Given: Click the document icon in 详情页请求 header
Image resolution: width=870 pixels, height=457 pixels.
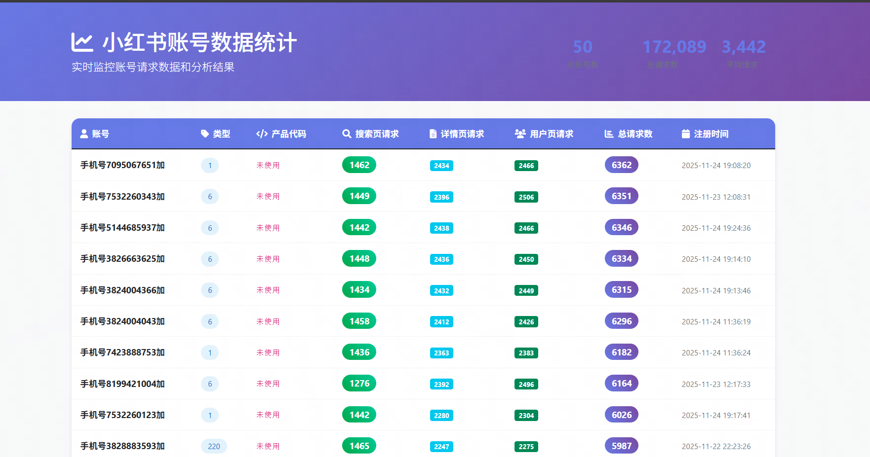Looking at the screenshot, I should (433, 134).
